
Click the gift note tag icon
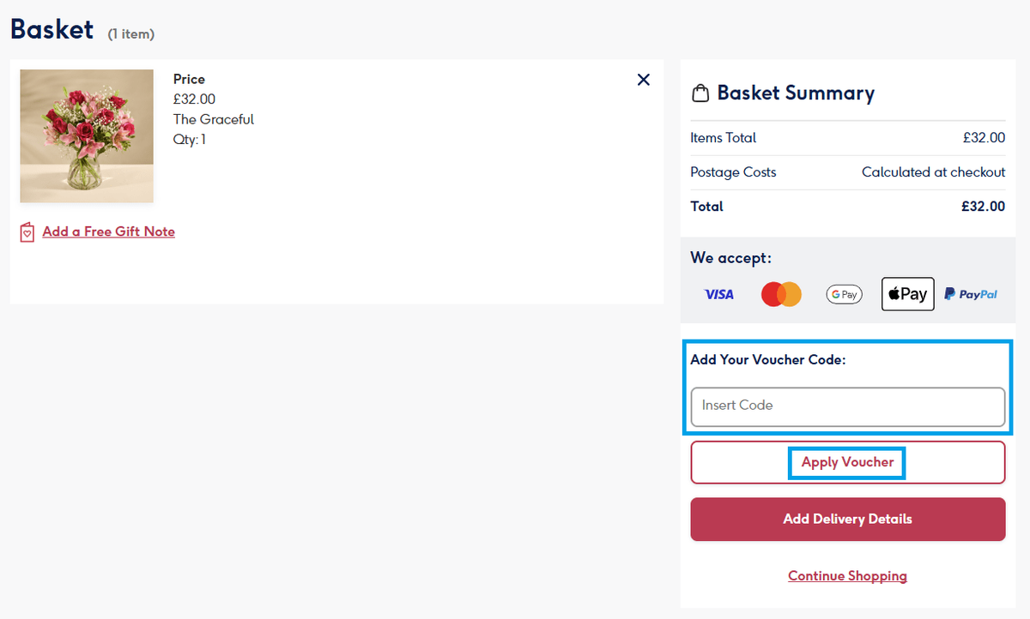pyautogui.click(x=27, y=231)
